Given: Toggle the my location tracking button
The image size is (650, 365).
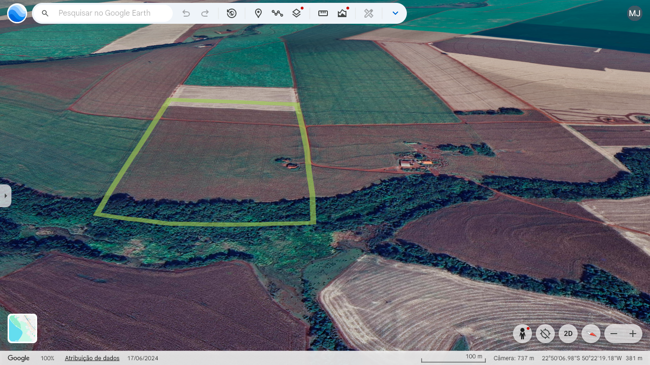Looking at the screenshot, I should coord(545,334).
